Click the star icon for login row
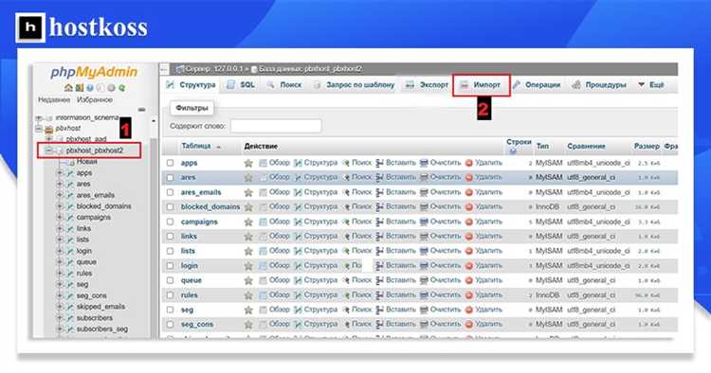Image resolution: width=711 pixels, height=373 pixels. pyautogui.click(x=248, y=266)
